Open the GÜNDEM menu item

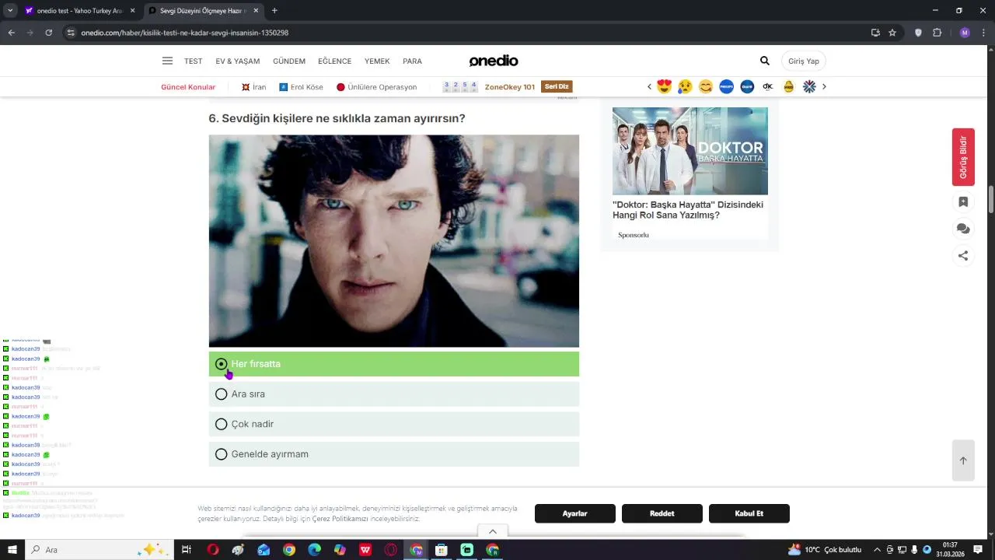tap(289, 61)
